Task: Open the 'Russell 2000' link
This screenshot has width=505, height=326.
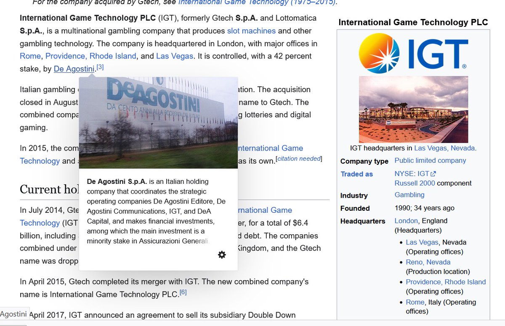Action: 415,183
